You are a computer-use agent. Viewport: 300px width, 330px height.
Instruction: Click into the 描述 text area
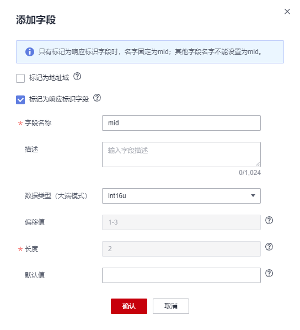click(181, 155)
